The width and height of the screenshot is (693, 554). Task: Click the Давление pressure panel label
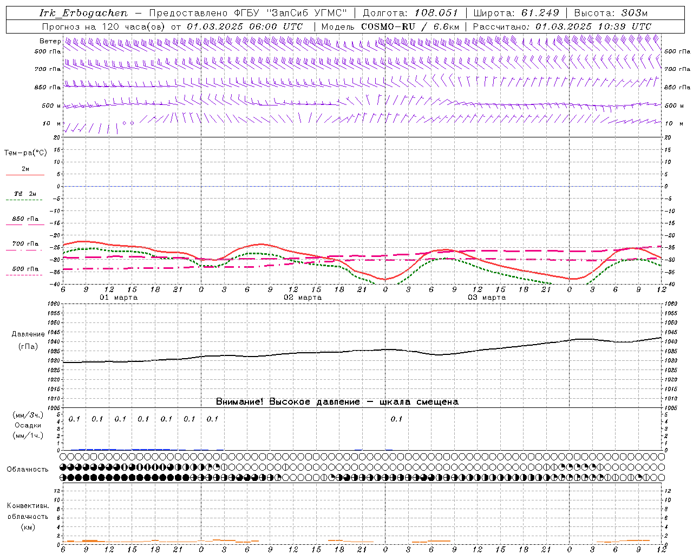(x=28, y=334)
